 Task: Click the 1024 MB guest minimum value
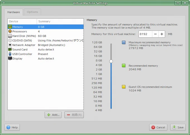pyautogui.click(x=135, y=90)
